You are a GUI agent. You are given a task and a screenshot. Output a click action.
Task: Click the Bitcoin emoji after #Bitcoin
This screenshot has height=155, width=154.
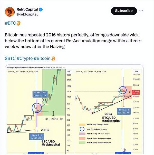[x=53, y=58]
